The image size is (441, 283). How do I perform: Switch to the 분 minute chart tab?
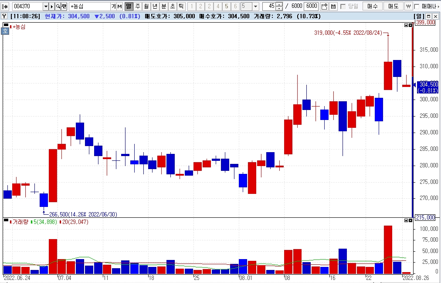point(163,7)
